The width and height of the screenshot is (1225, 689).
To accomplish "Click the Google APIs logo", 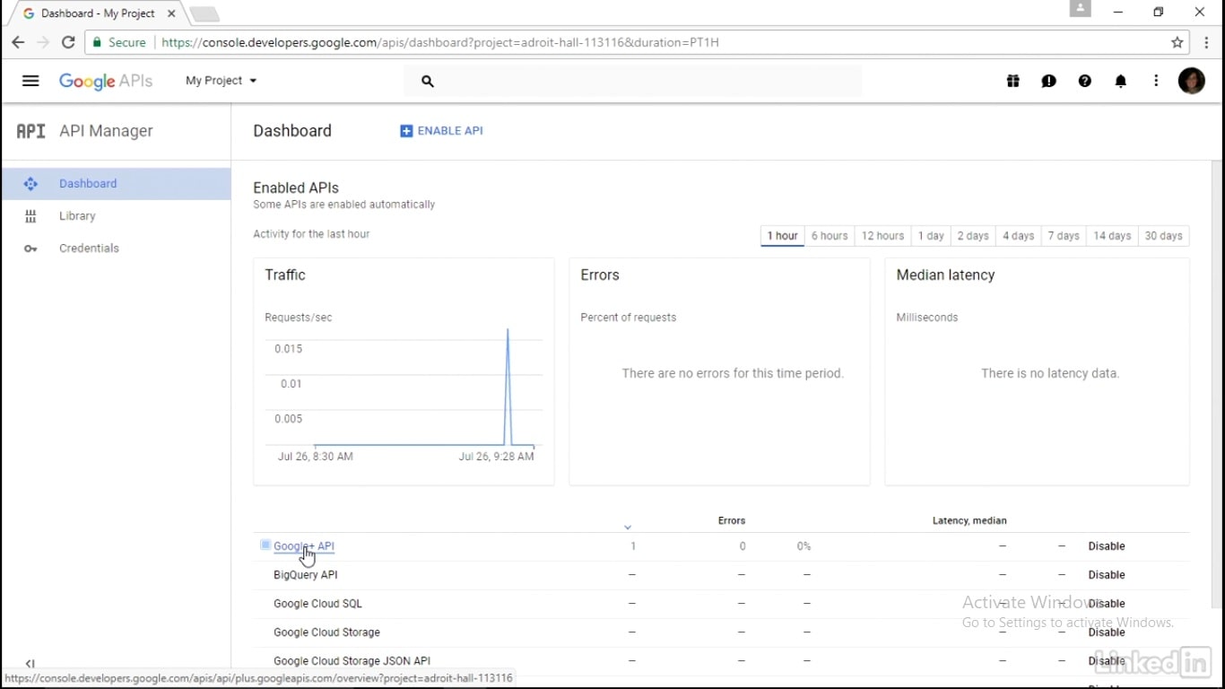I will click(106, 81).
